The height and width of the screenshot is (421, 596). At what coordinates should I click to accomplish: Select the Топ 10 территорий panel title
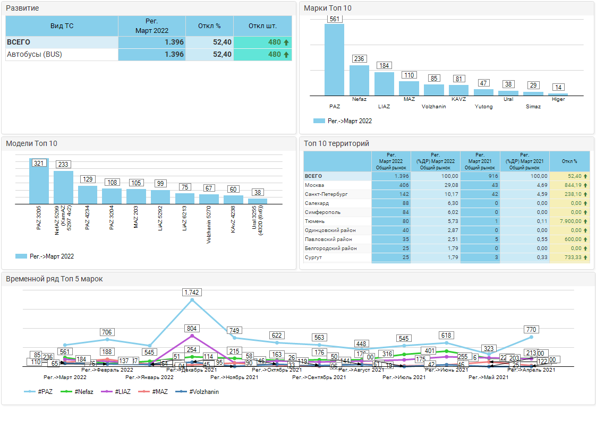click(336, 143)
